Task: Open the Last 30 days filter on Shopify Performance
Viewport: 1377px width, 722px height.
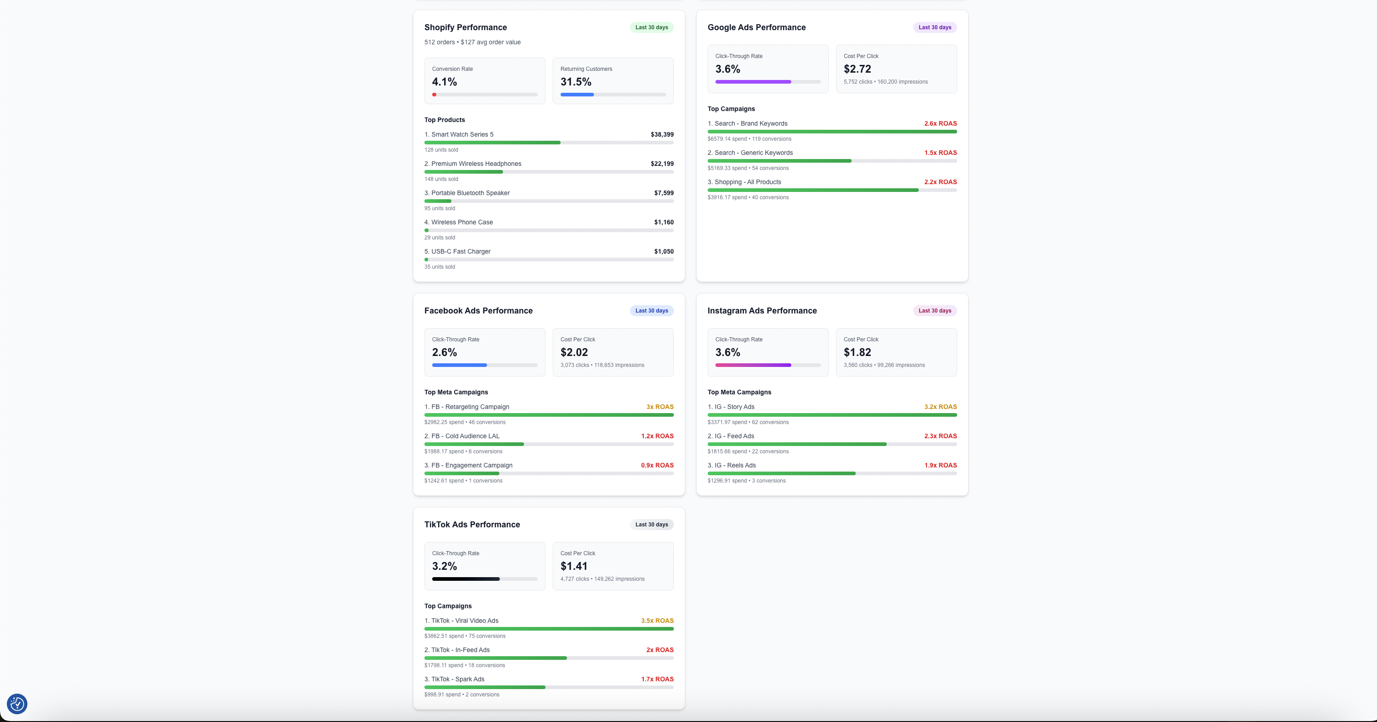Action: pos(651,27)
